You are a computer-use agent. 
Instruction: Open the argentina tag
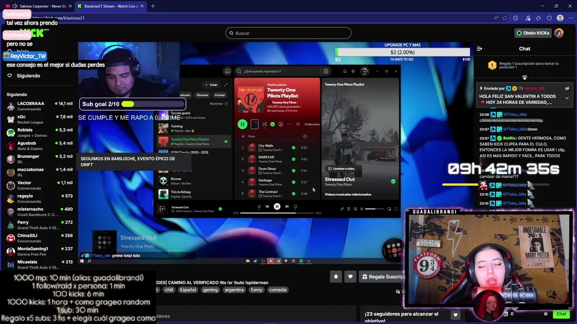(234, 290)
